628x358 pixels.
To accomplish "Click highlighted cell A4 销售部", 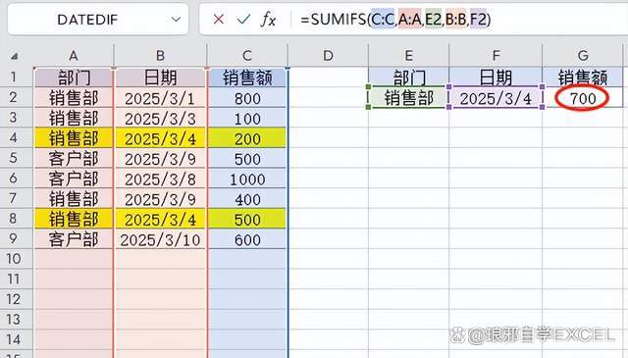I will click(74, 138).
